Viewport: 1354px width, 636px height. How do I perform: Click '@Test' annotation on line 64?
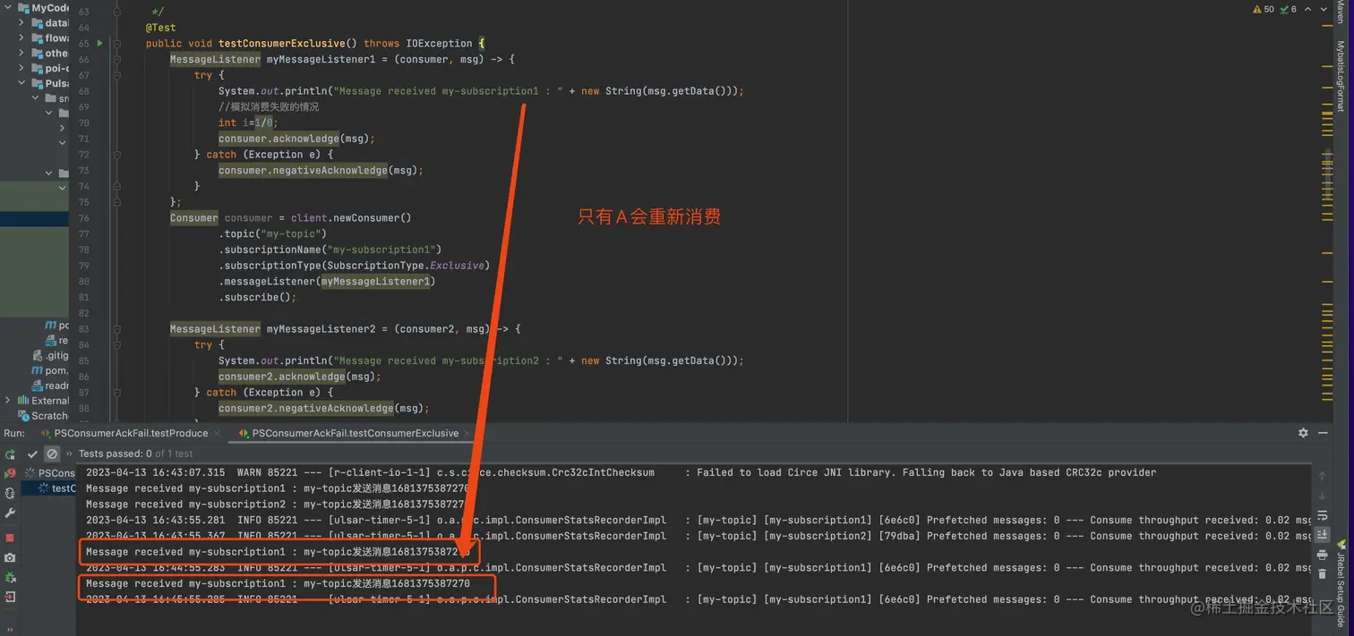tap(161, 28)
